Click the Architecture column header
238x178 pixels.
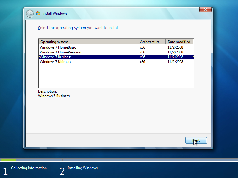152,42
